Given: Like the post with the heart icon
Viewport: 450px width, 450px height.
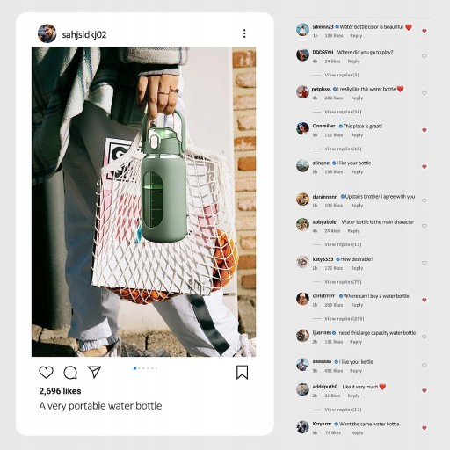Looking at the screenshot, I should [x=46, y=373].
